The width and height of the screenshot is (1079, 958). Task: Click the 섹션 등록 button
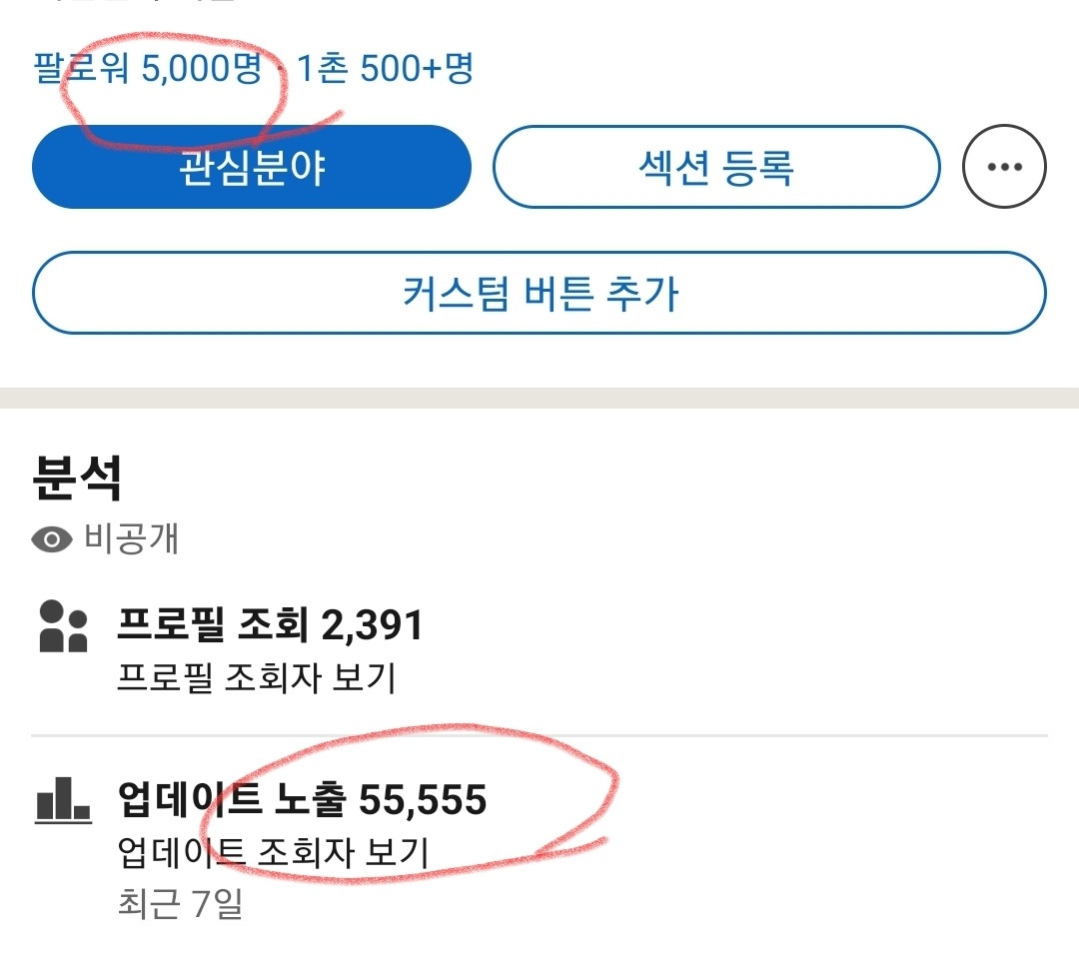click(x=715, y=168)
